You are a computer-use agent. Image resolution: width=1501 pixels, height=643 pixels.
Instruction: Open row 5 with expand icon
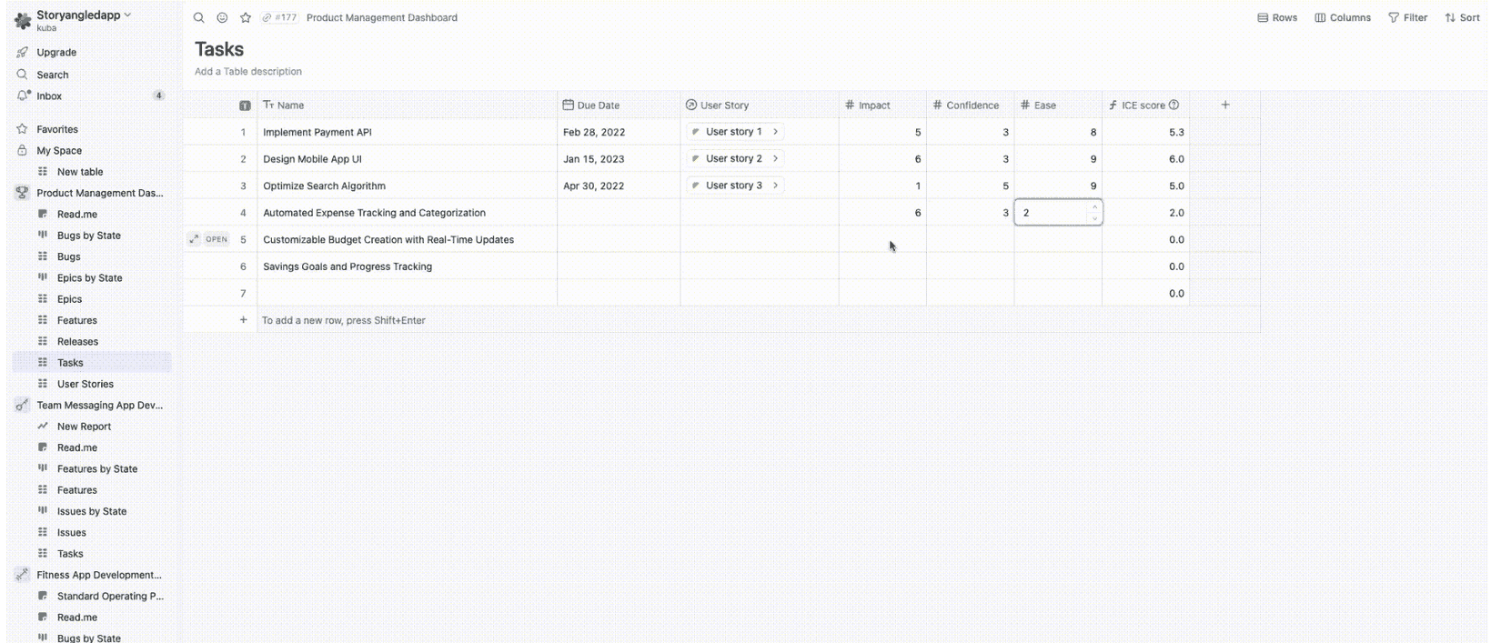pyautogui.click(x=194, y=240)
